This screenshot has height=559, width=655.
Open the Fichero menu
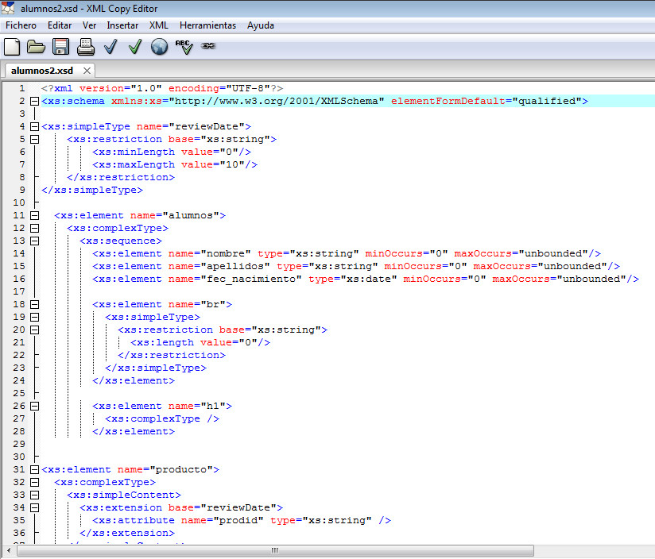pyautogui.click(x=21, y=25)
